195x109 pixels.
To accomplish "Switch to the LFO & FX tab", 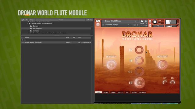I will click(121, 92).
